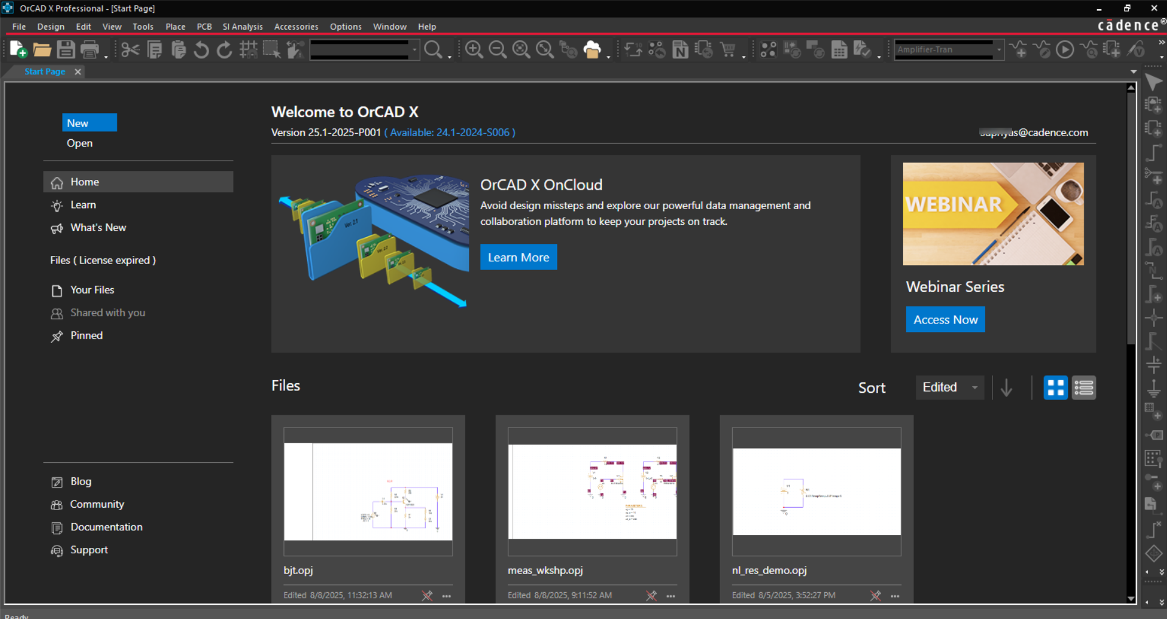Open the meas_wkshp.opj thumbnail

pos(592,491)
